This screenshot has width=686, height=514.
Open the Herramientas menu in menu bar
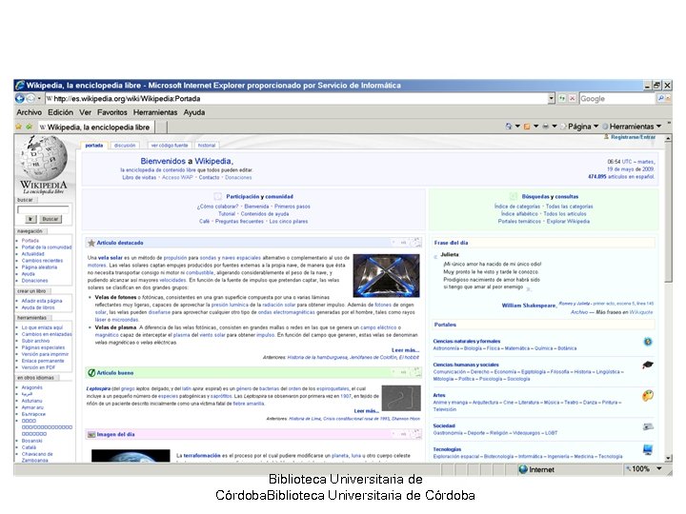(155, 112)
